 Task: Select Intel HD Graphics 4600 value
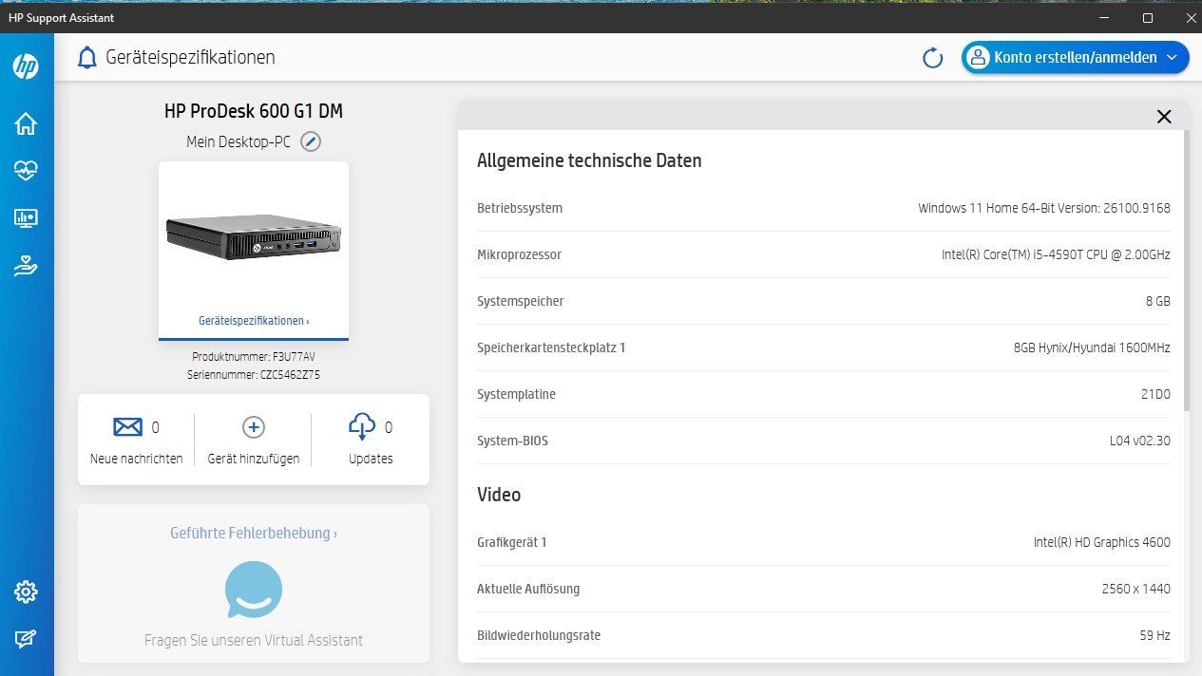coord(1102,542)
